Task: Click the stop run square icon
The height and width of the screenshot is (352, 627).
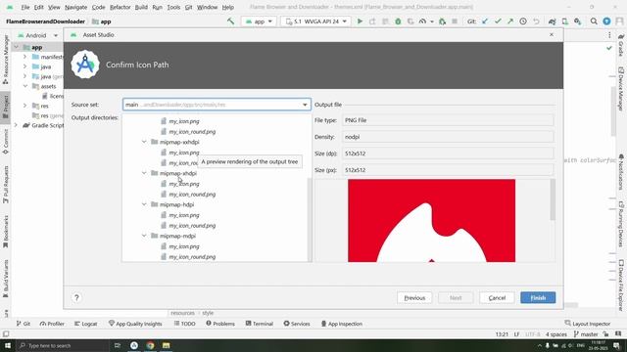Action: click(455, 22)
